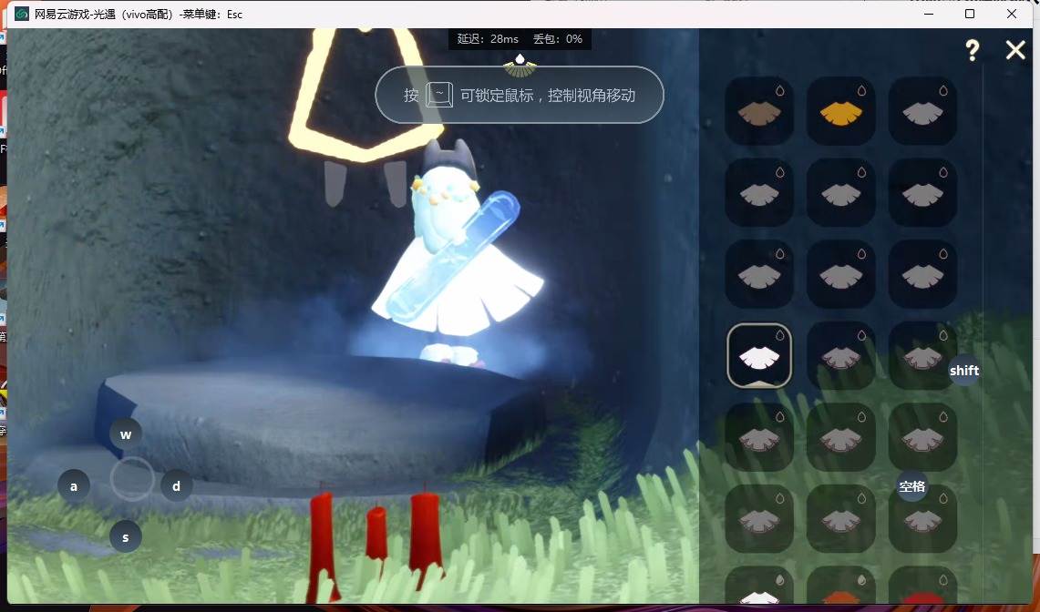
Task: Click the NetEase cloud game title icon
Action: tap(22, 14)
